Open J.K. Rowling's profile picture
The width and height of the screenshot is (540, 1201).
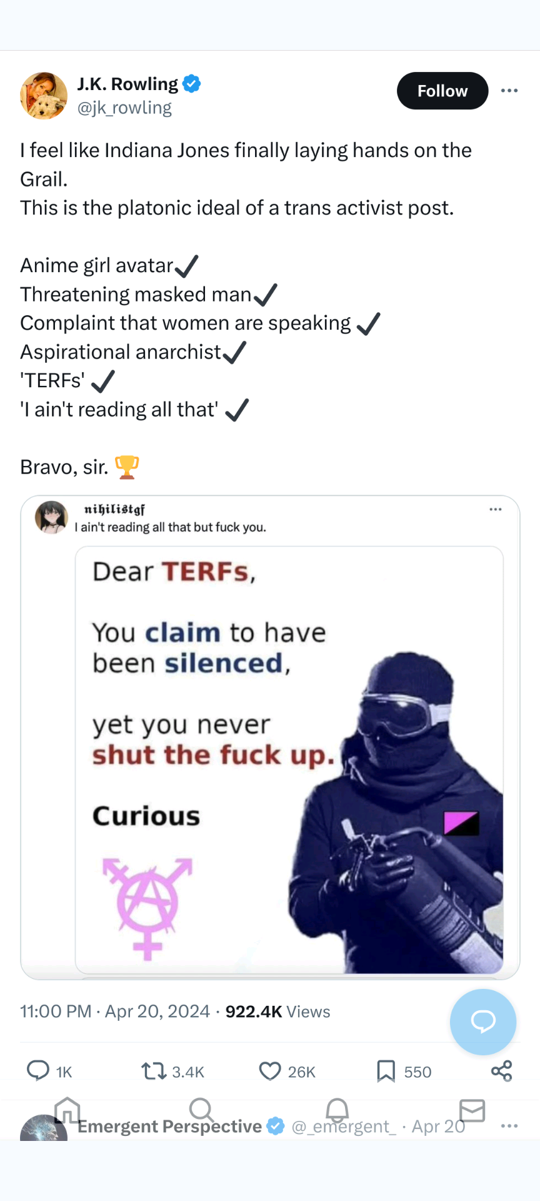44,96
